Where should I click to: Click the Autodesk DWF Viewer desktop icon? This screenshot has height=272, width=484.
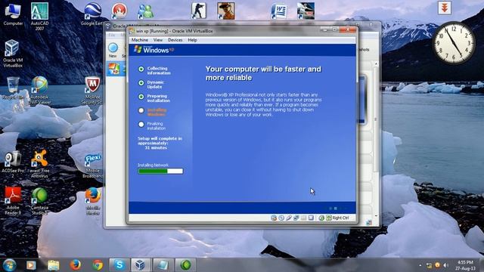click(x=39, y=90)
